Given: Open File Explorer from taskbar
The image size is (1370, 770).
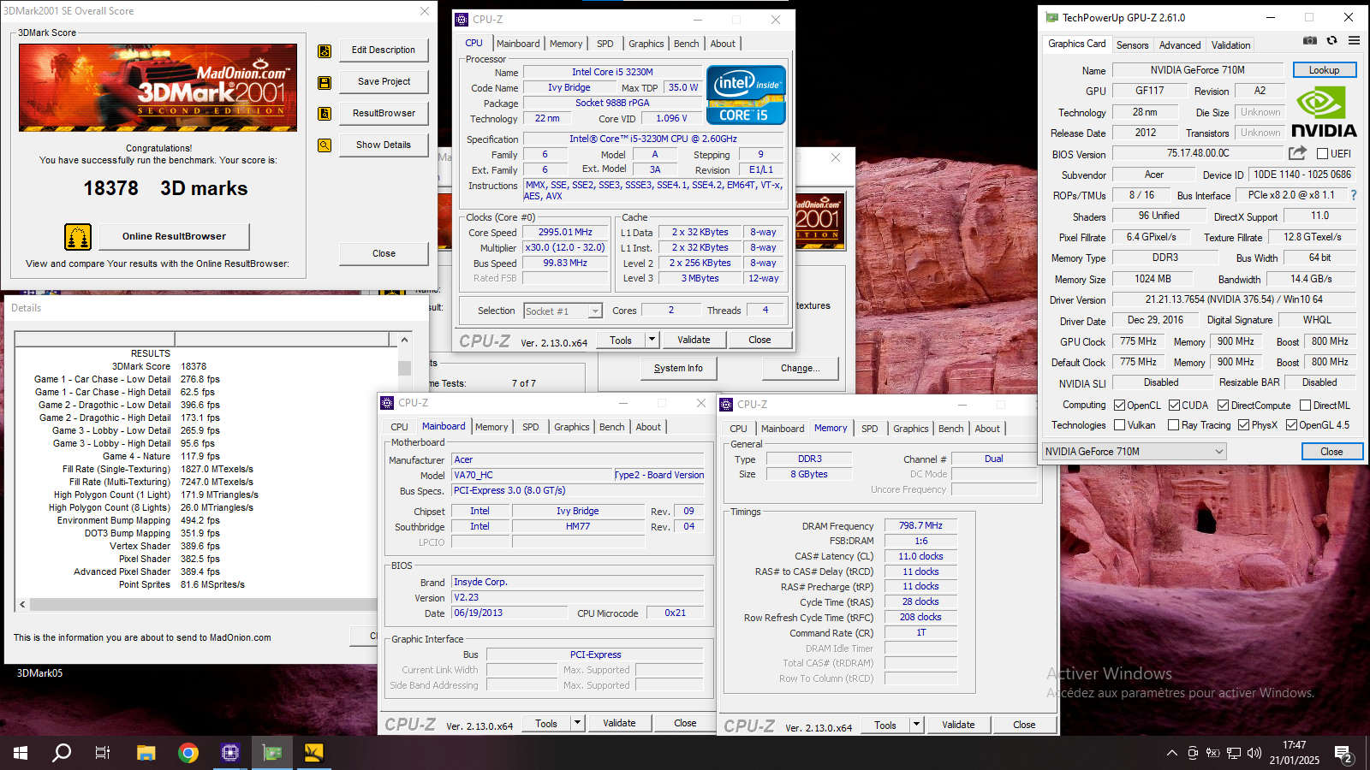Looking at the screenshot, I should tap(146, 753).
